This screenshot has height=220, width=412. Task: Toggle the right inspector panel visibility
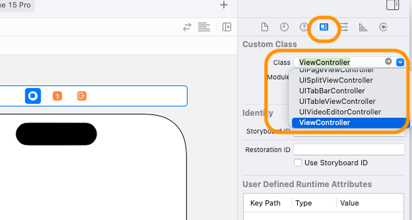click(x=392, y=5)
